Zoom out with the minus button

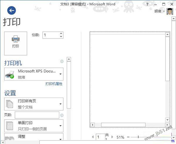click(128, 137)
